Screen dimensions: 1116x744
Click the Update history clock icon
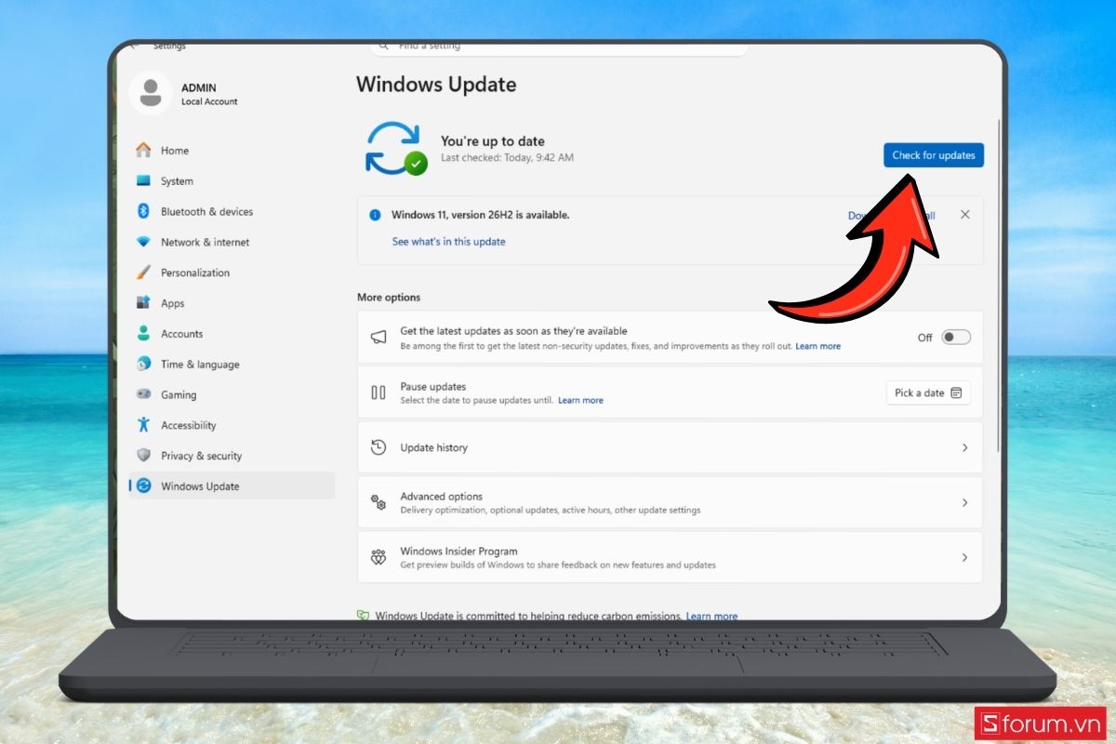(x=379, y=447)
